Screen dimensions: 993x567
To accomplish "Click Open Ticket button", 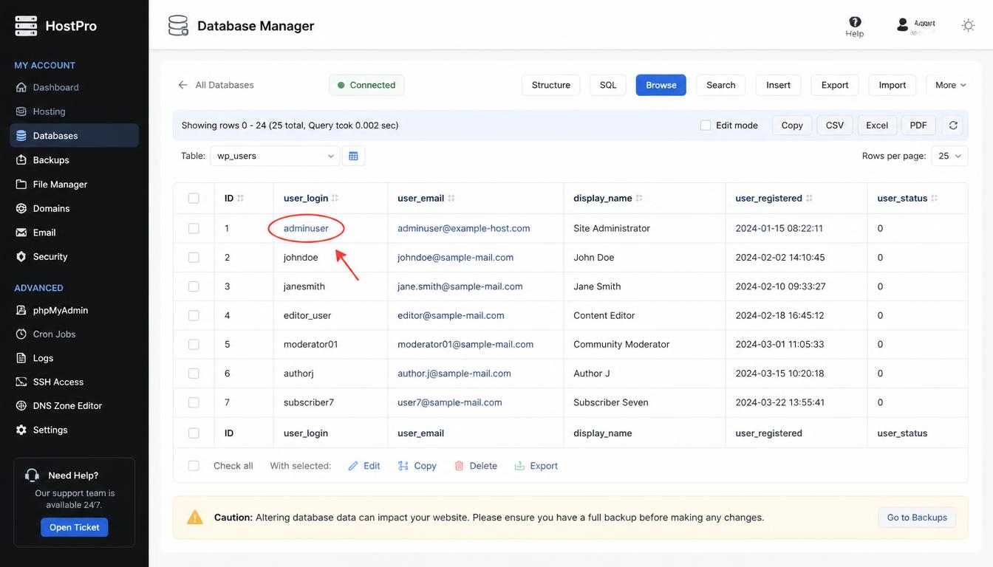I will click(75, 527).
